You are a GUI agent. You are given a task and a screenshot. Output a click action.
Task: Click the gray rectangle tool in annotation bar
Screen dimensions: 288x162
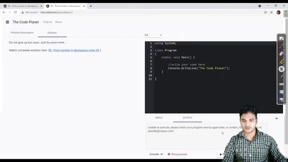point(281,84)
